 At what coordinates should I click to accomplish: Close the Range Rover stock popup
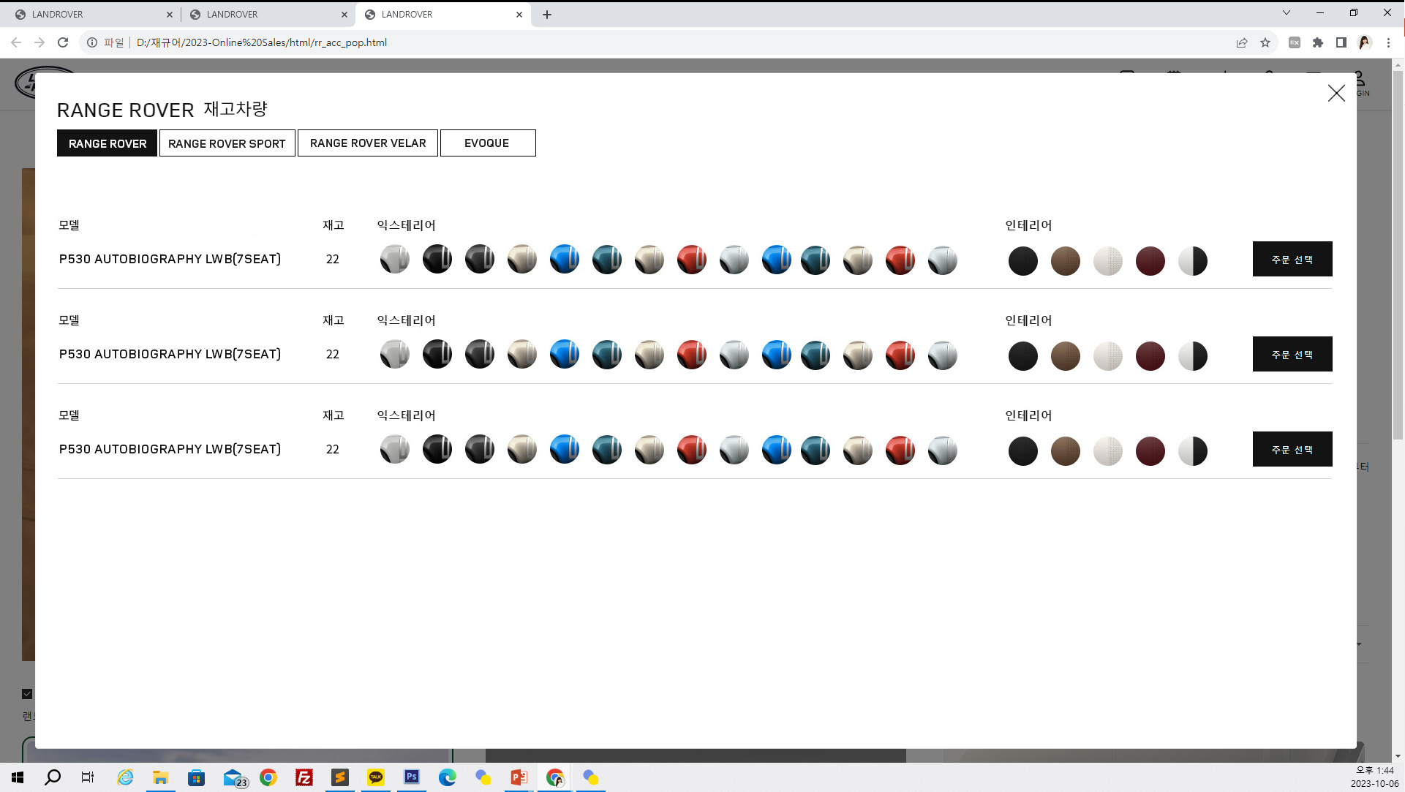pyautogui.click(x=1336, y=93)
